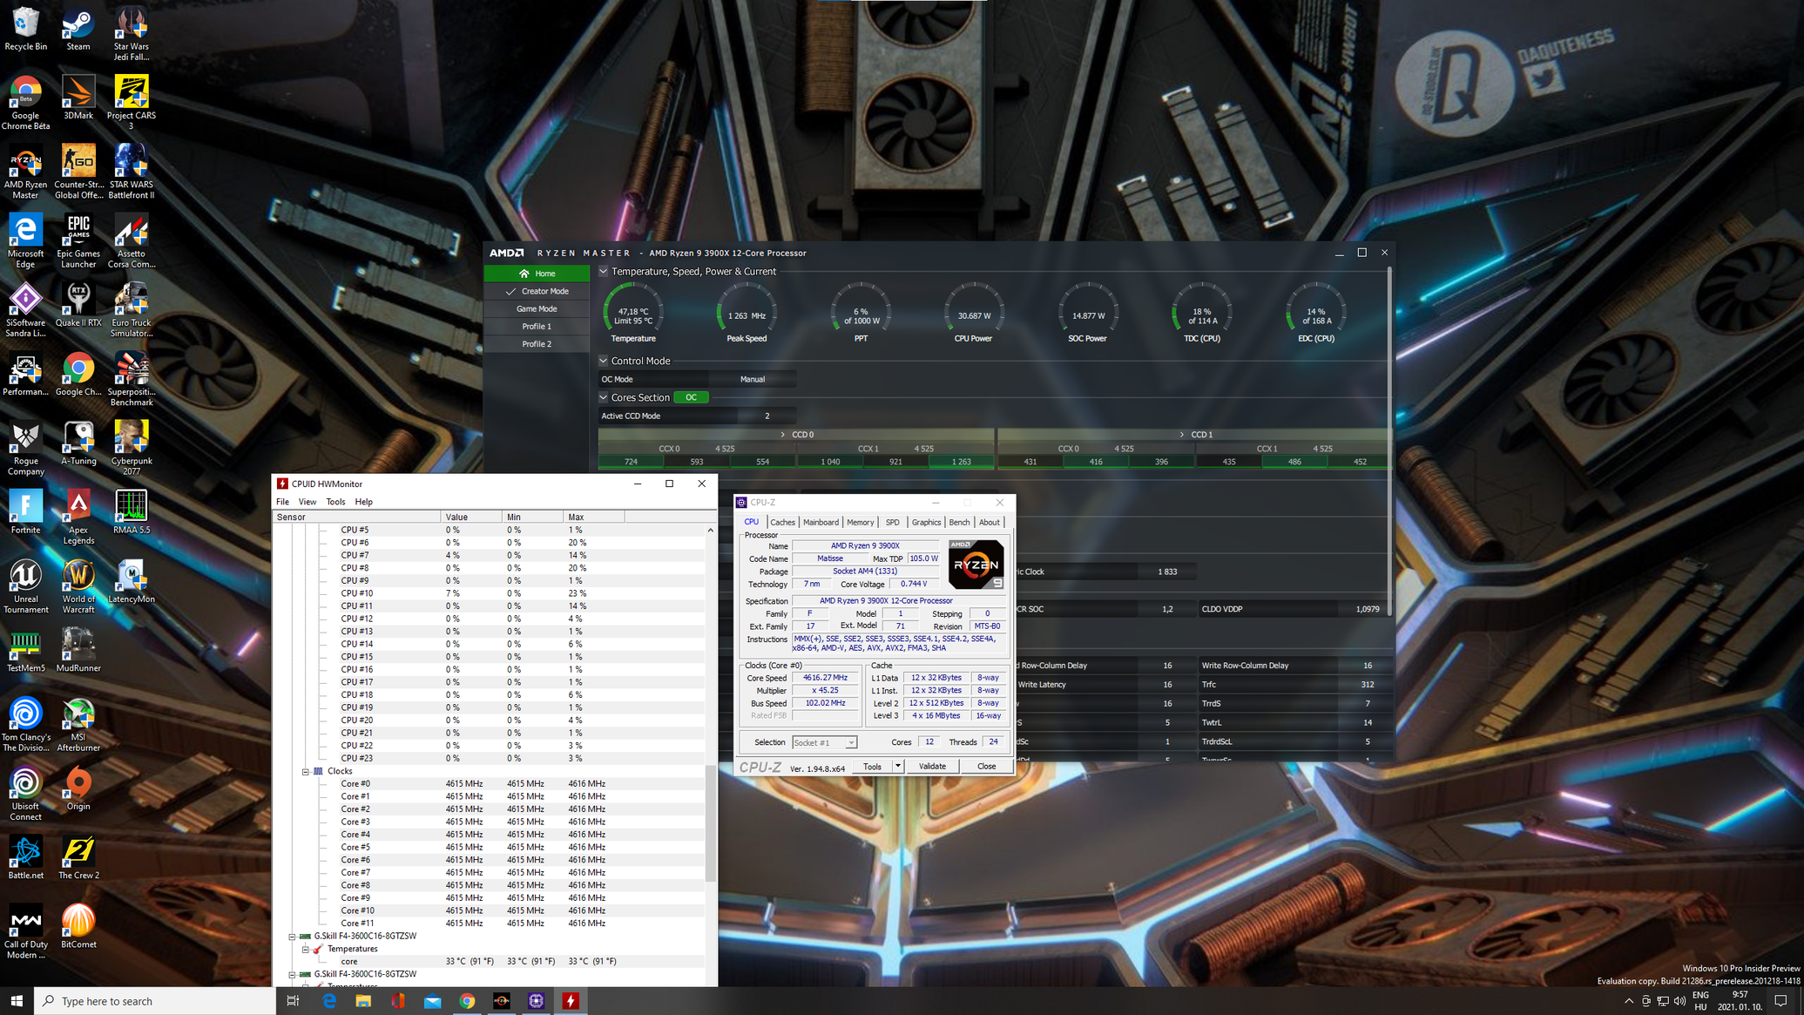Open the AMD Ryzen Master desktop shortcut
The image size is (1804, 1015).
point(25,173)
